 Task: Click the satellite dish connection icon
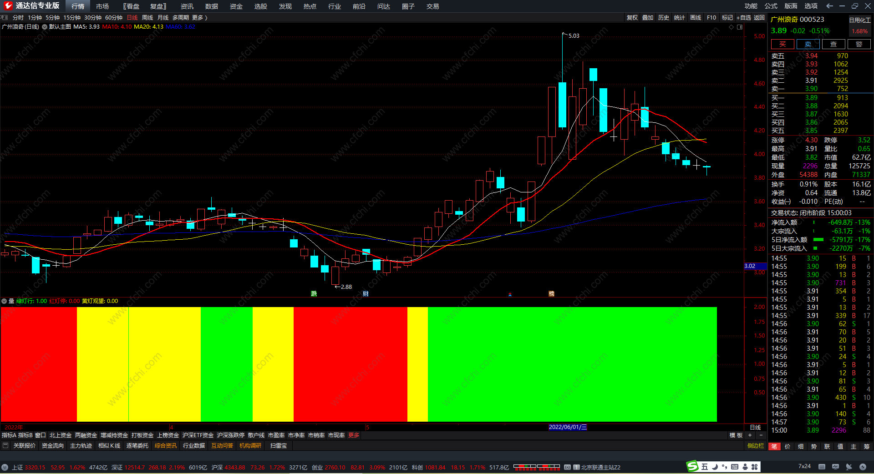(x=849, y=467)
